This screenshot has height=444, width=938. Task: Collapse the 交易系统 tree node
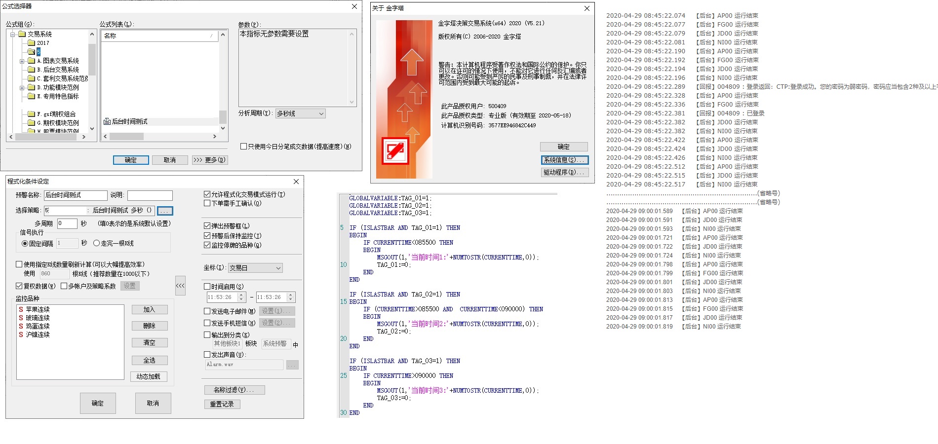(13, 34)
